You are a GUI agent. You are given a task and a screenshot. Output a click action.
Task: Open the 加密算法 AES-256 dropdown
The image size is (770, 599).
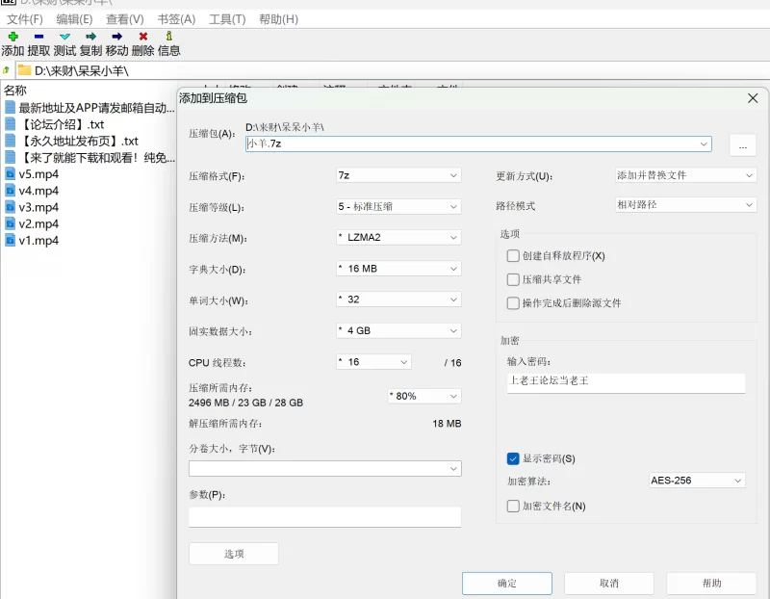[x=697, y=481]
